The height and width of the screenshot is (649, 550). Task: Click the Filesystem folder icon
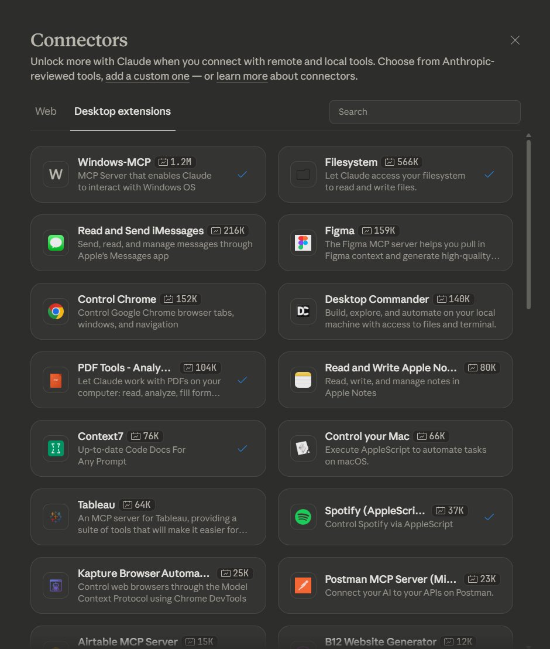(303, 174)
